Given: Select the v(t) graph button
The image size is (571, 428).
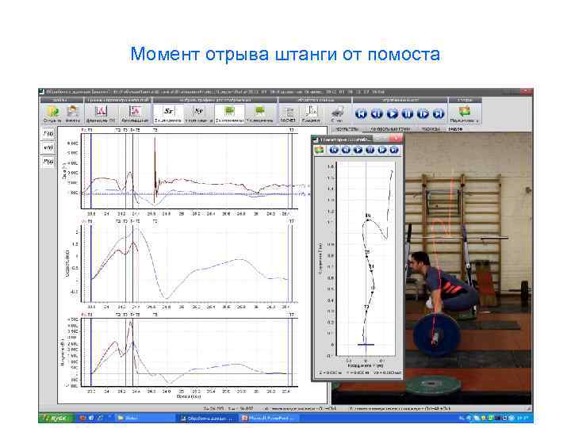Looking at the screenshot, I should [48, 147].
